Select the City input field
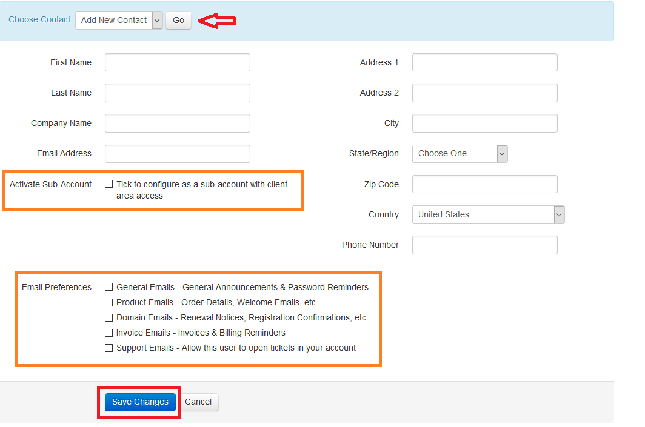Screen dimensions: 645x427 (484, 124)
